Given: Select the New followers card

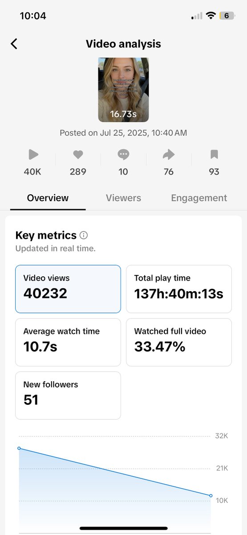Looking at the screenshot, I should 68,395.
